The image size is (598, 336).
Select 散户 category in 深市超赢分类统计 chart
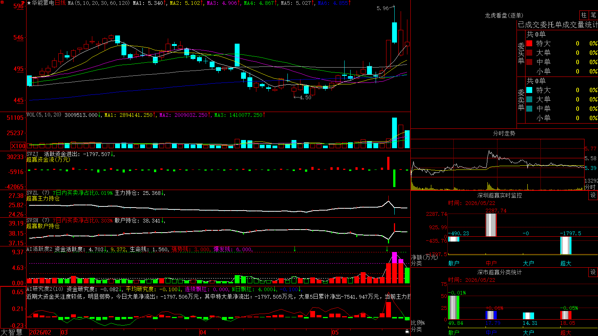point(454,333)
